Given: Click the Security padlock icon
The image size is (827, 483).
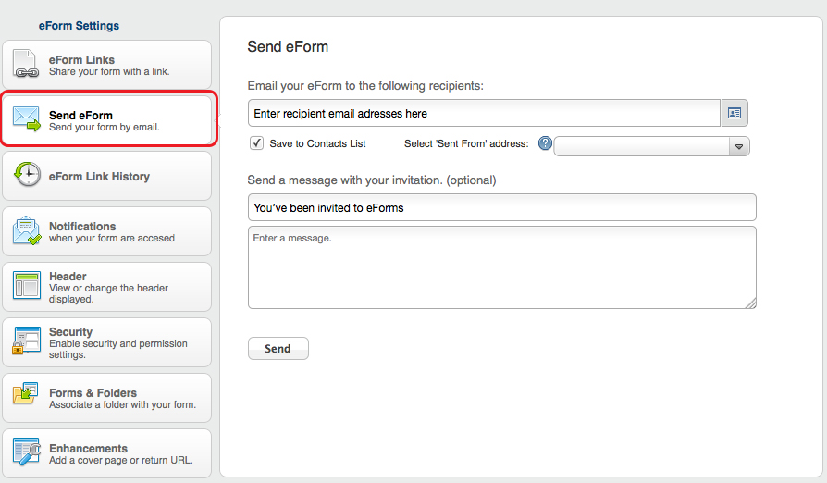Looking at the screenshot, I should click(x=26, y=341).
